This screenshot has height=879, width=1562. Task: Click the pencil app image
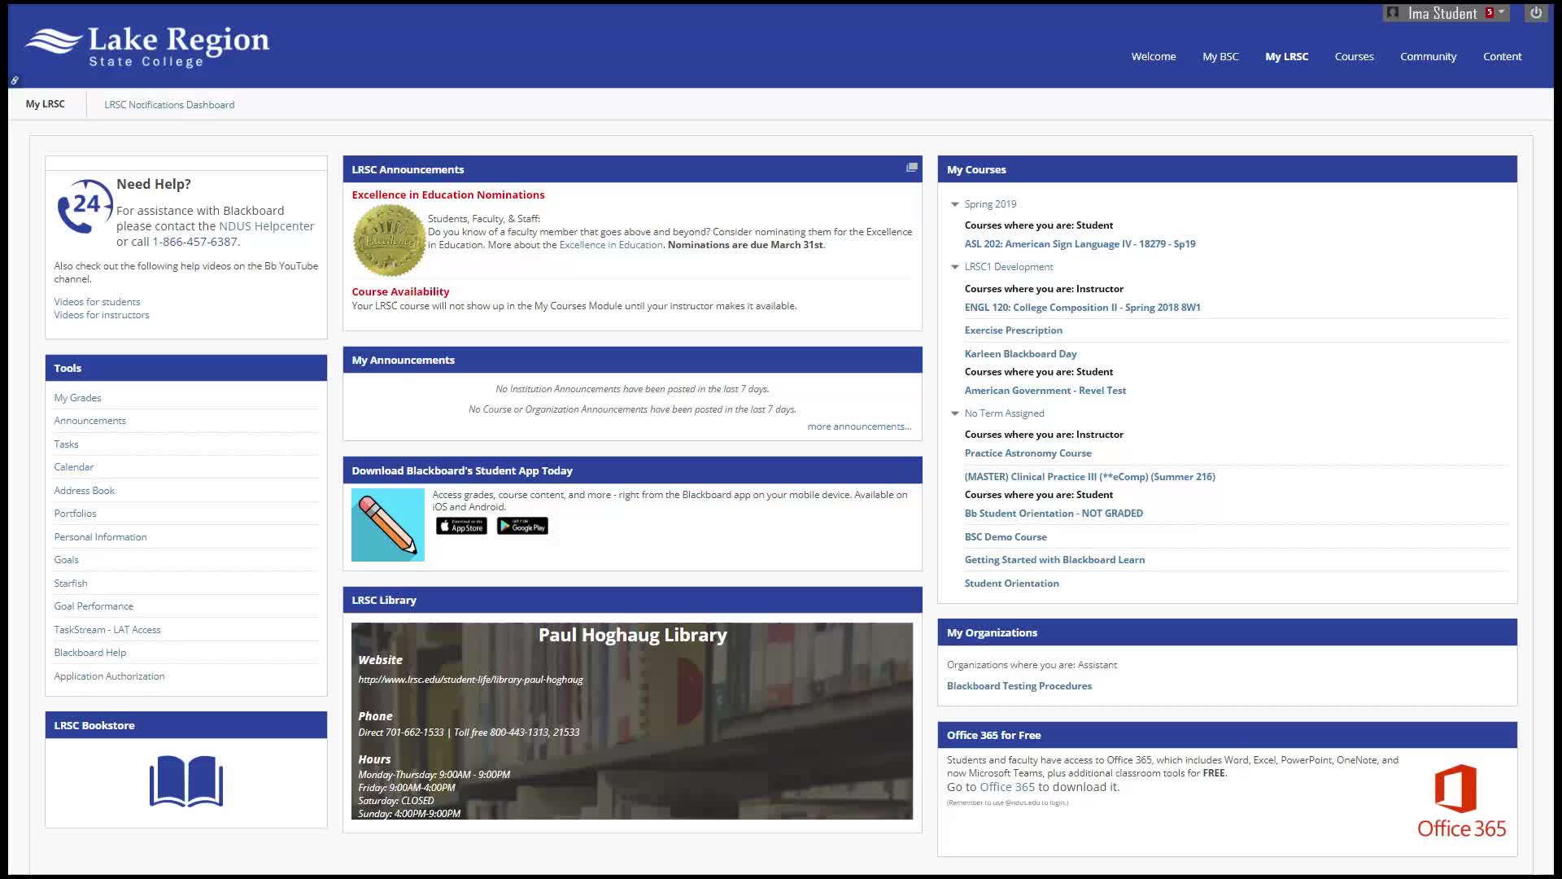(387, 525)
